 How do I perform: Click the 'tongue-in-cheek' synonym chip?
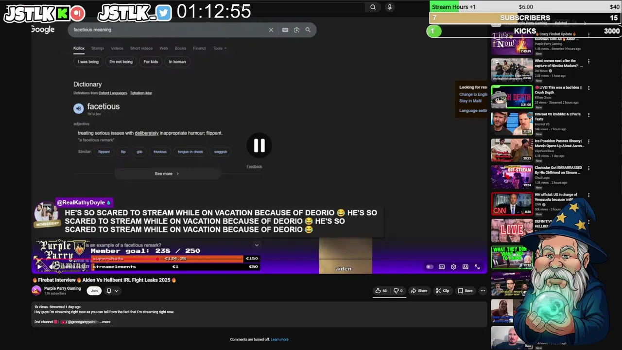coord(190,152)
